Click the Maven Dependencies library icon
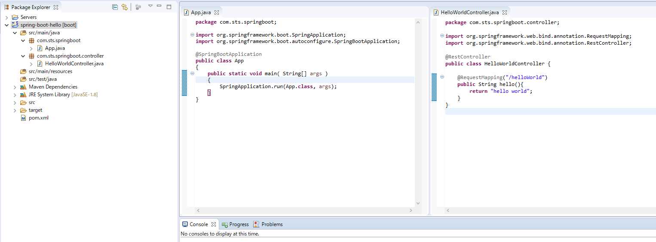The image size is (656, 242). 23,87
